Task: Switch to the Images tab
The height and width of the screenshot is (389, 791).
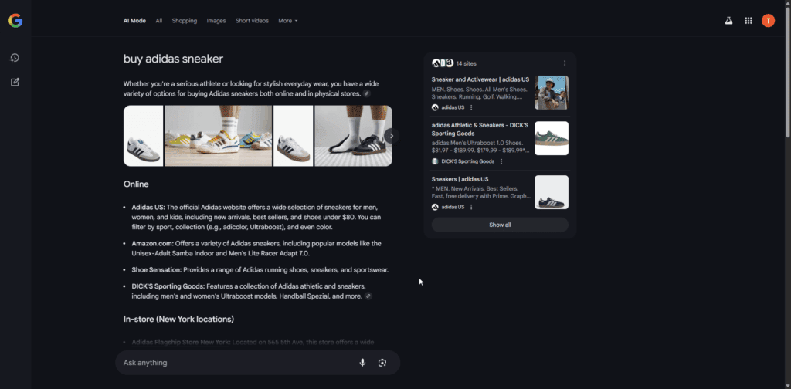Action: click(x=216, y=21)
